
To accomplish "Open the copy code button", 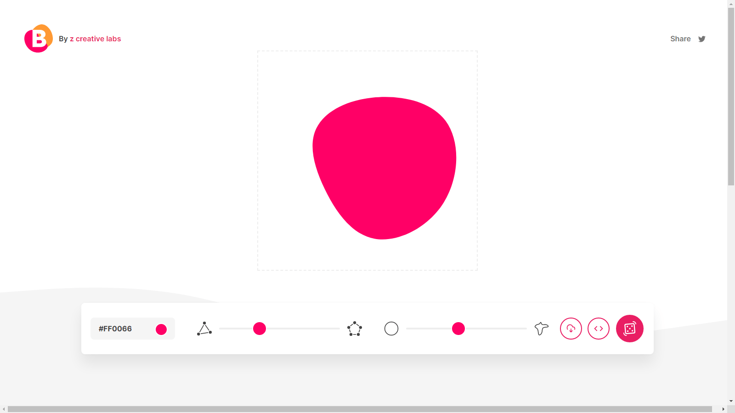I will pyautogui.click(x=599, y=329).
